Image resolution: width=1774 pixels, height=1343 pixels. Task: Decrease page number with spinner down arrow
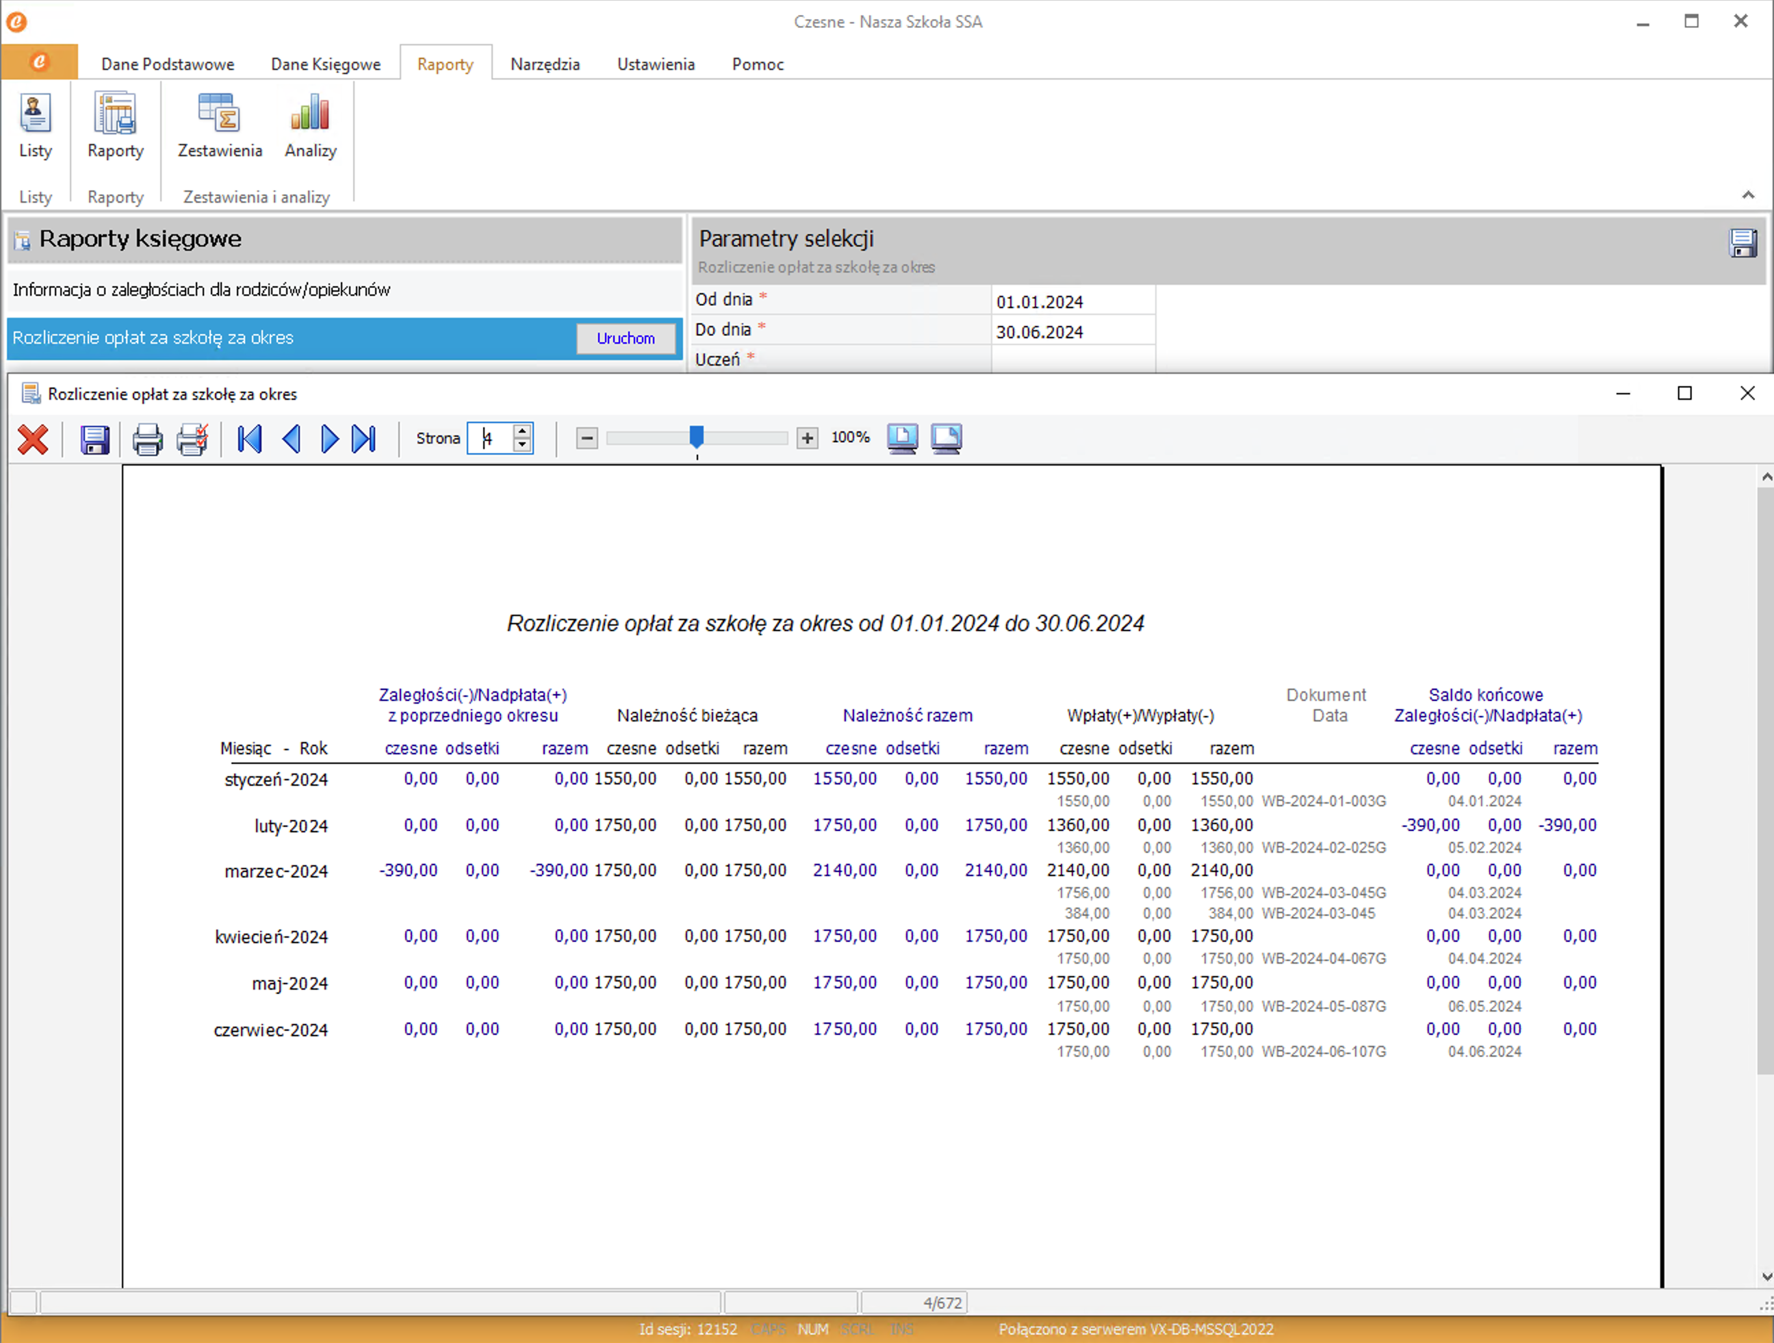[522, 445]
